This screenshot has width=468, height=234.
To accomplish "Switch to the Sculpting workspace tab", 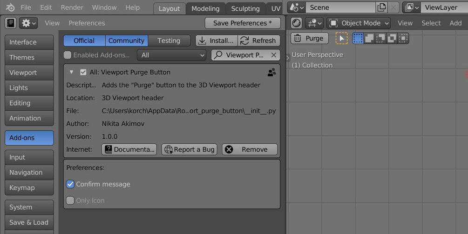I will click(245, 9).
